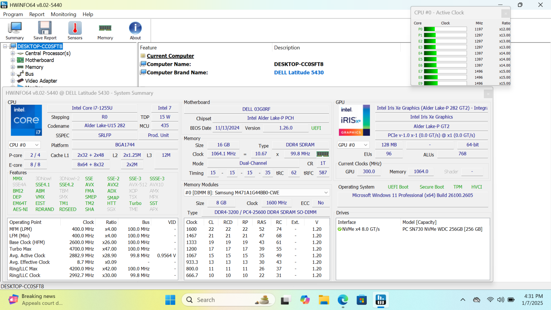
Task: Click the HWiNFO taskbar icon
Action: point(381,300)
